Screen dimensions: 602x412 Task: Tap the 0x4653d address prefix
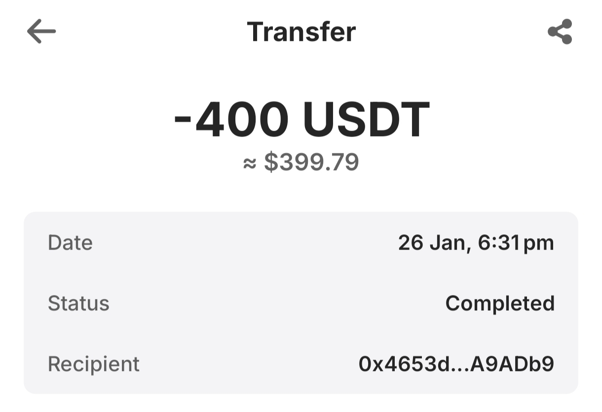(x=404, y=364)
